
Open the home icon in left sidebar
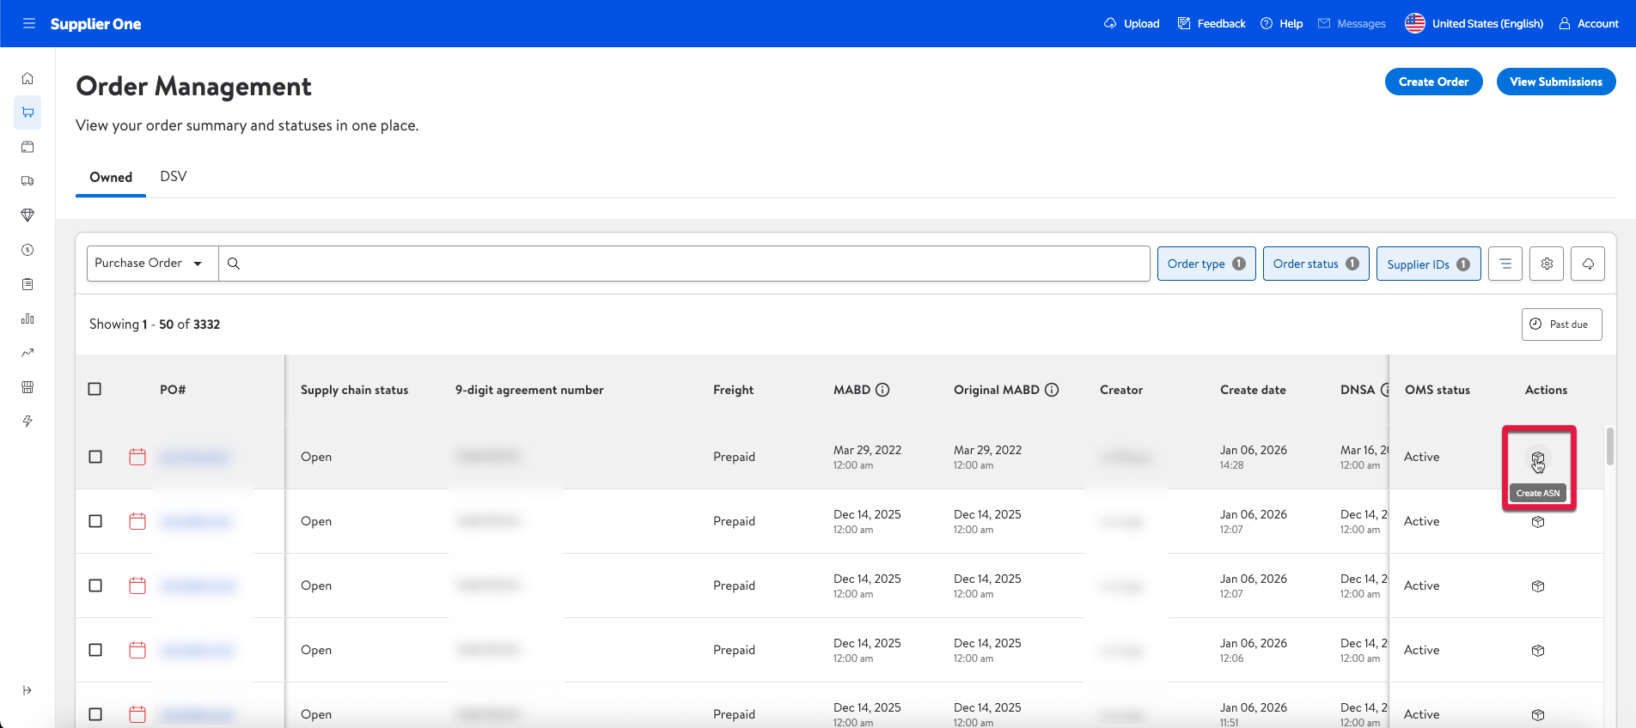27,78
